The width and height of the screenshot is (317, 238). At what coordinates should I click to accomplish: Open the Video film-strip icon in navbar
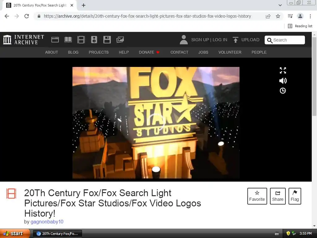click(81, 40)
